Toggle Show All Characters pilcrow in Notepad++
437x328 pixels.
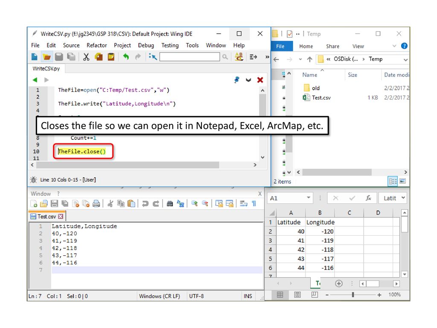[254, 204]
